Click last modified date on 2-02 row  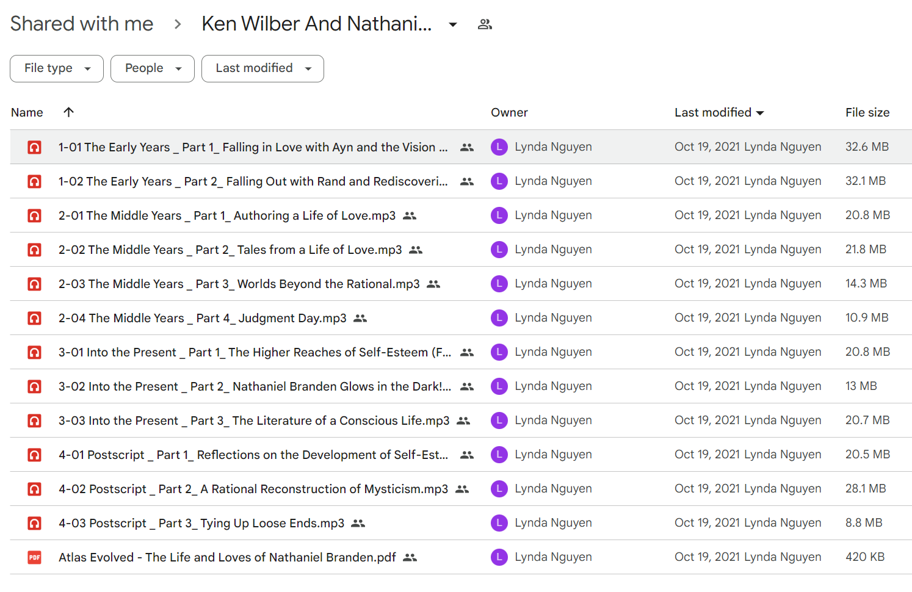[x=707, y=250]
